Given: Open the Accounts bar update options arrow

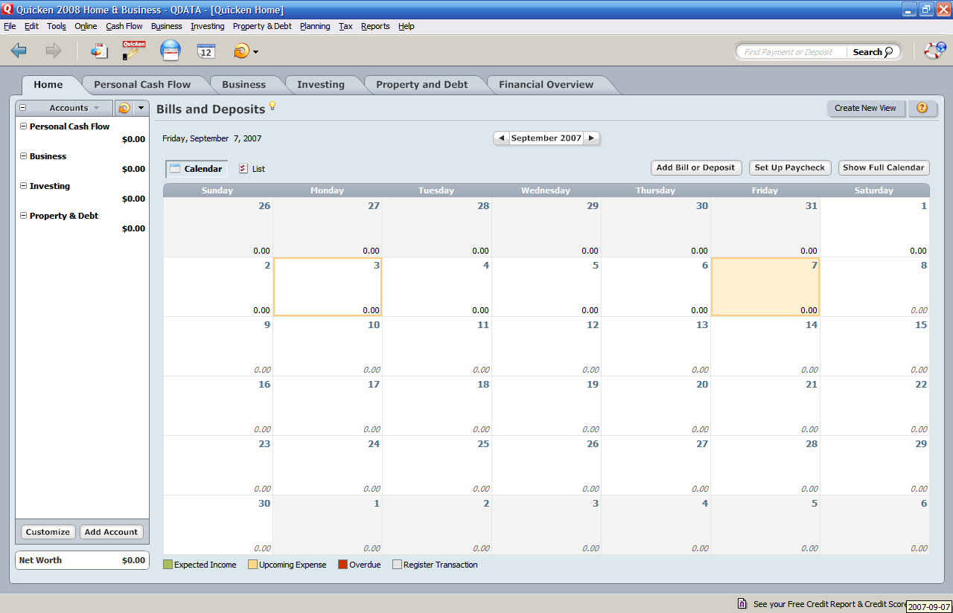Looking at the screenshot, I should point(141,108).
